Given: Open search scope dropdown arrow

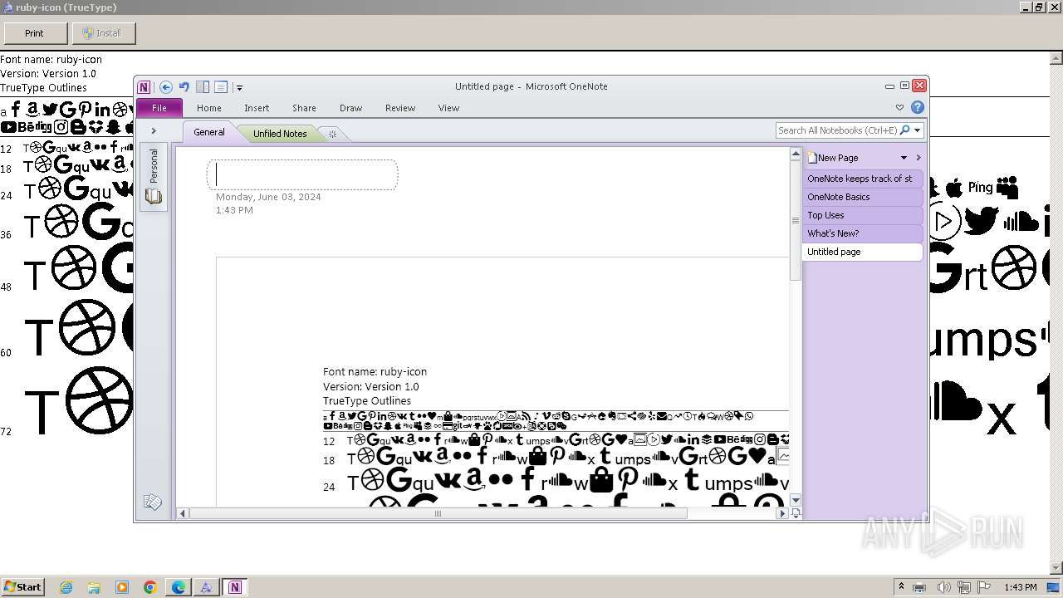Looking at the screenshot, I should click(918, 130).
